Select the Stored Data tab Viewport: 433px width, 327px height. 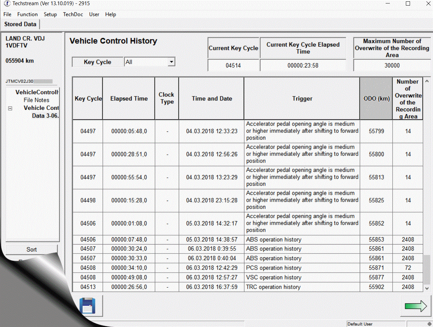[20, 24]
